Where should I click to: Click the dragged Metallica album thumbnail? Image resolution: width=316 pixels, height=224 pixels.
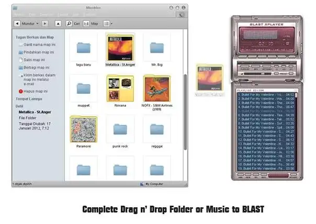210,78
